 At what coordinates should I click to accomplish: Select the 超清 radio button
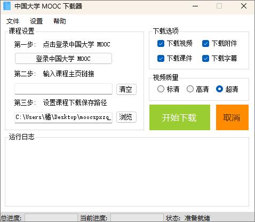pyautogui.click(x=219, y=89)
